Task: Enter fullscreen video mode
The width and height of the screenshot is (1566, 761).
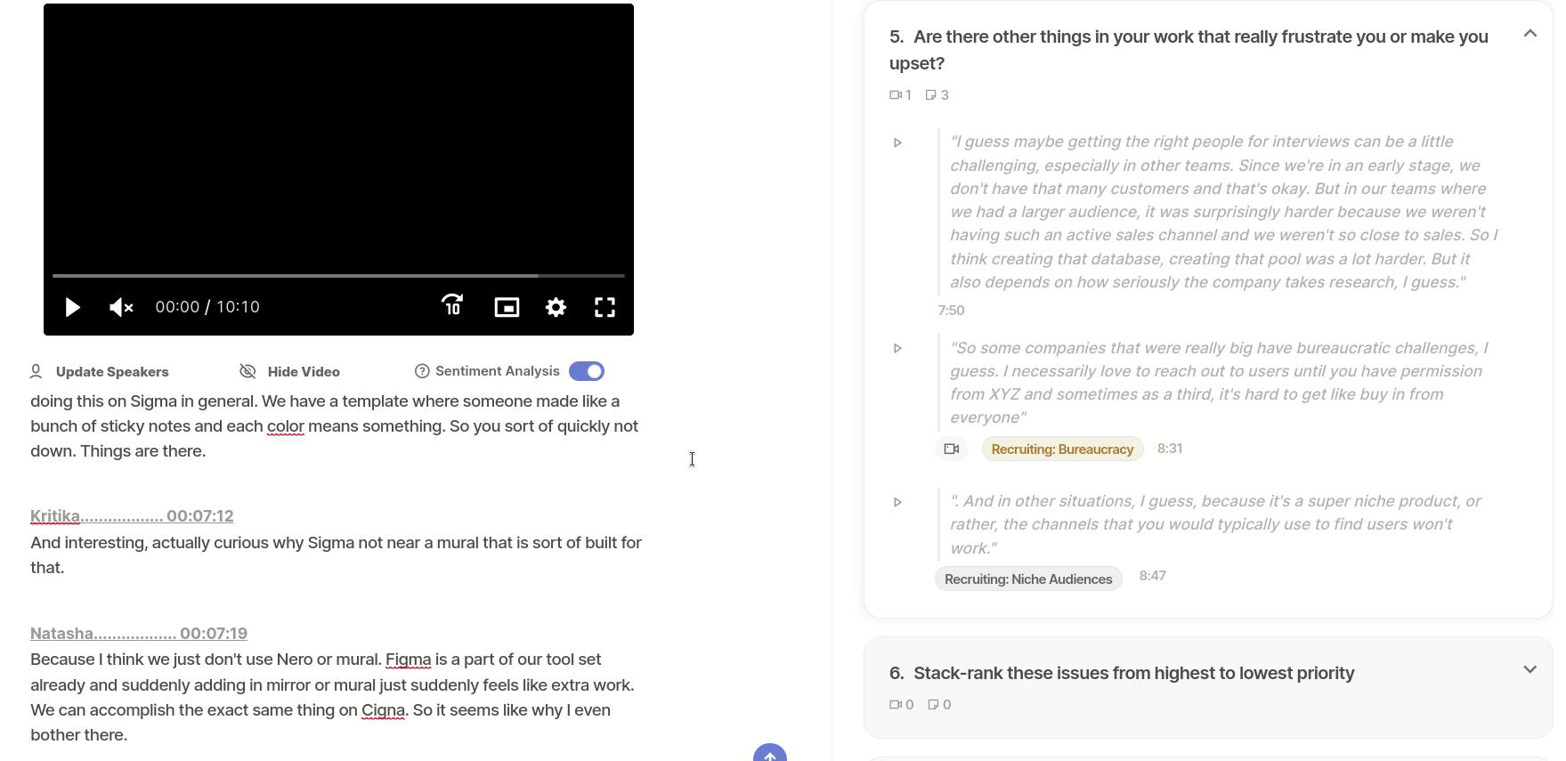Action: (605, 307)
